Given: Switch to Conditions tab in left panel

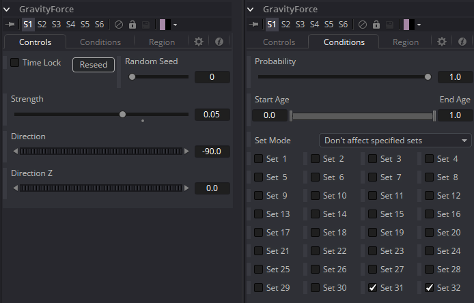Looking at the screenshot, I should click(100, 42).
